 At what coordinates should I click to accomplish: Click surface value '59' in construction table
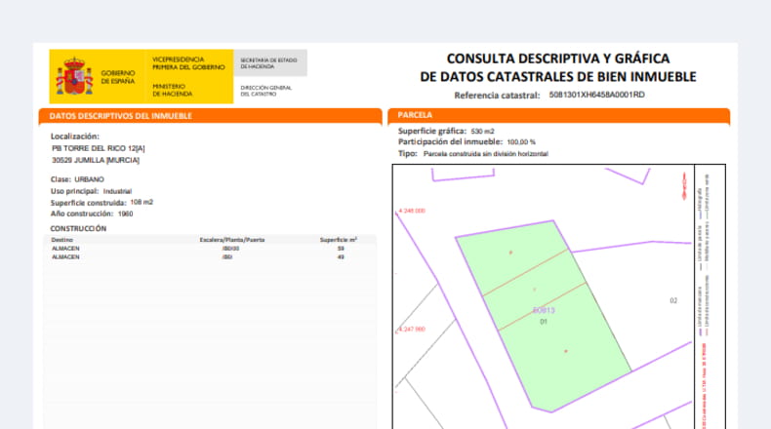click(341, 249)
